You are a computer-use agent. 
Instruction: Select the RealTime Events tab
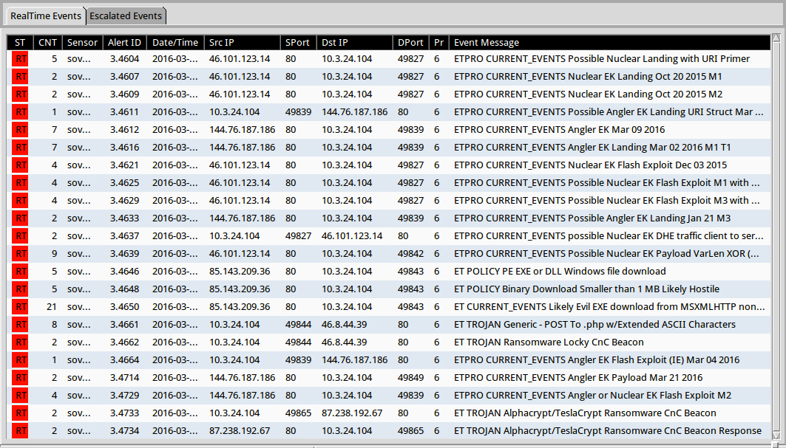click(x=45, y=15)
